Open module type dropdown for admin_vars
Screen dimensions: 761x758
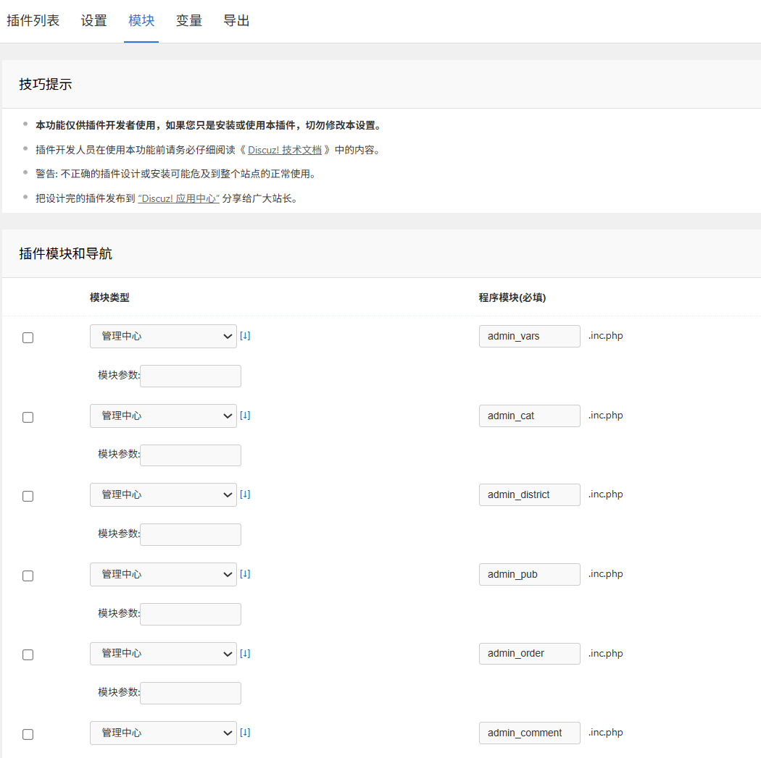(163, 337)
